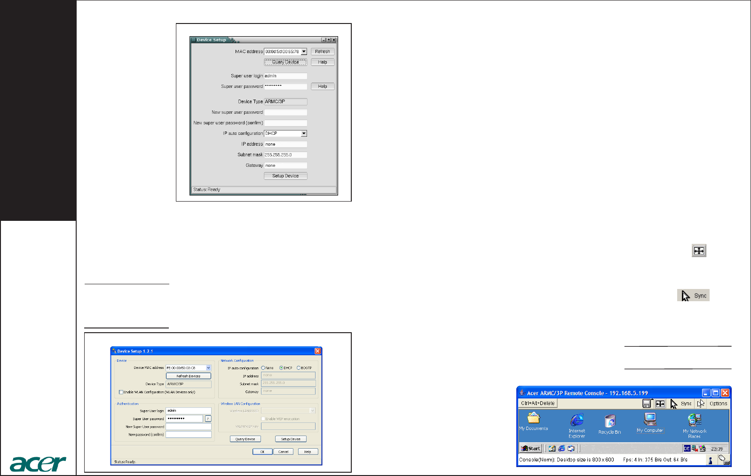This screenshot has width=751, height=476.
Task: Click the WLAN WEP Key field
Action: coord(288,426)
